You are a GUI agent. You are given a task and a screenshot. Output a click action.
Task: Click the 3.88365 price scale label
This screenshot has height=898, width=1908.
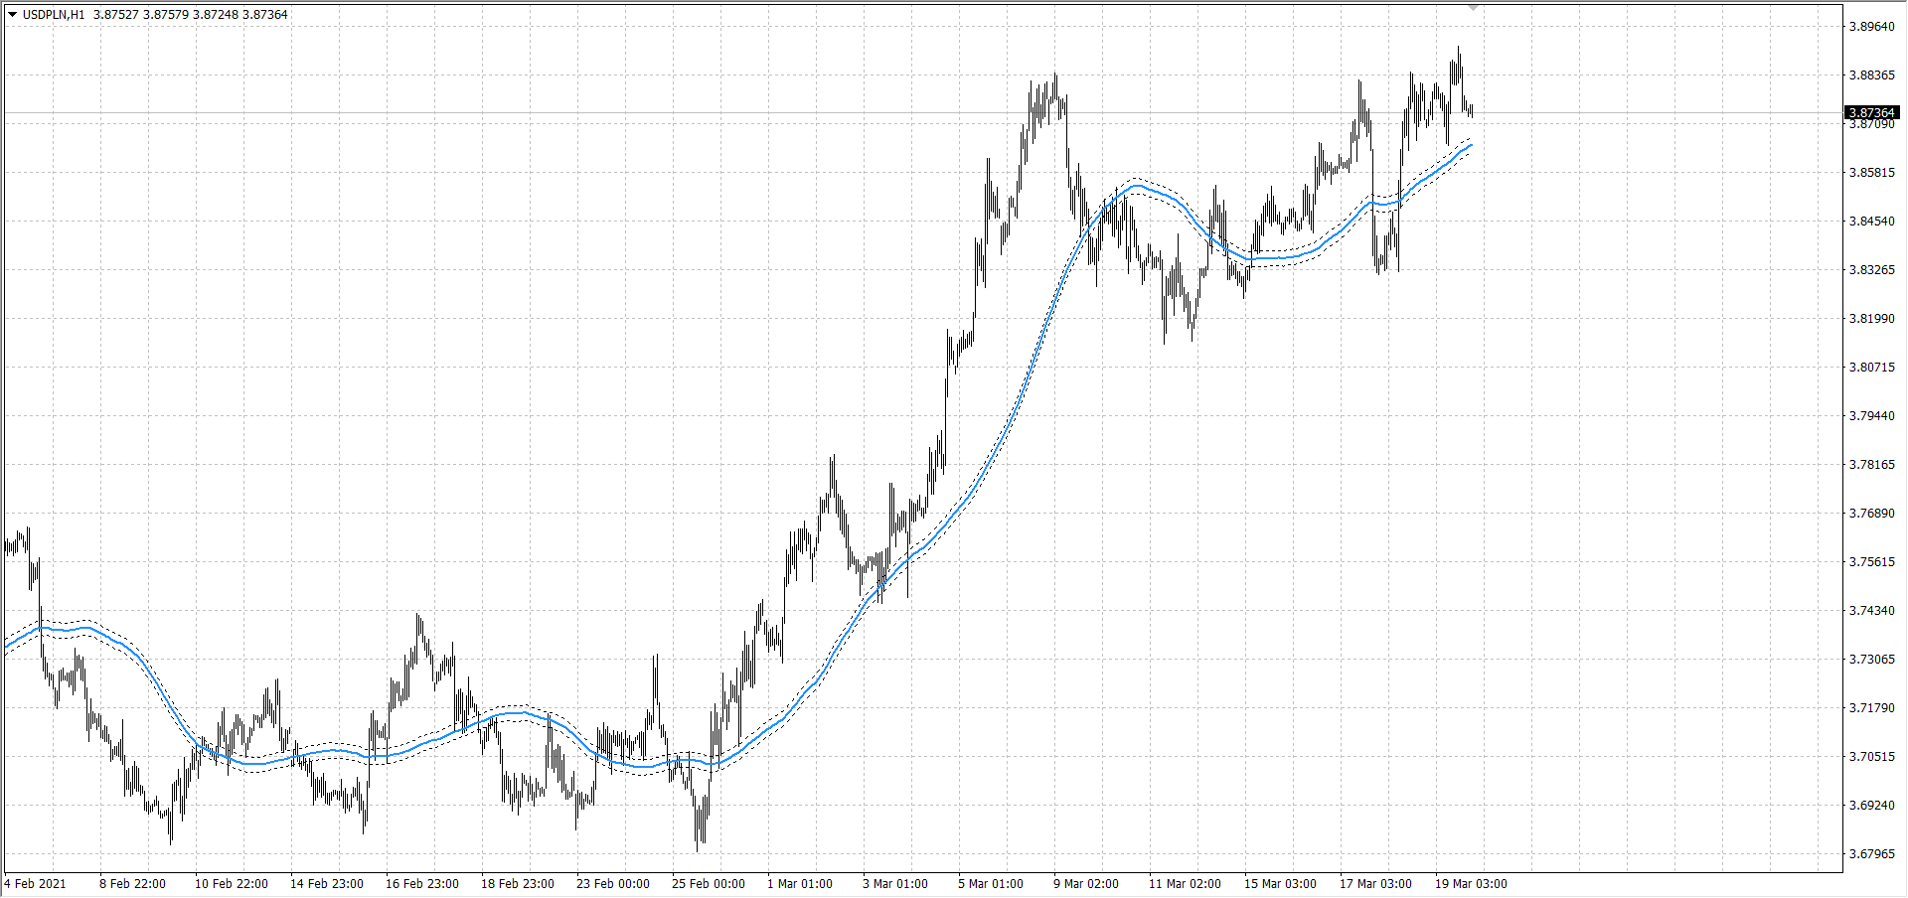(1871, 75)
